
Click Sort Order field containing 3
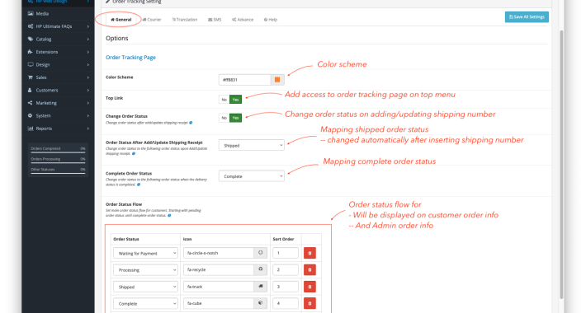coord(286,287)
